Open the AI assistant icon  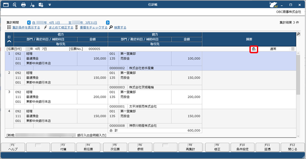(x=273, y=5)
